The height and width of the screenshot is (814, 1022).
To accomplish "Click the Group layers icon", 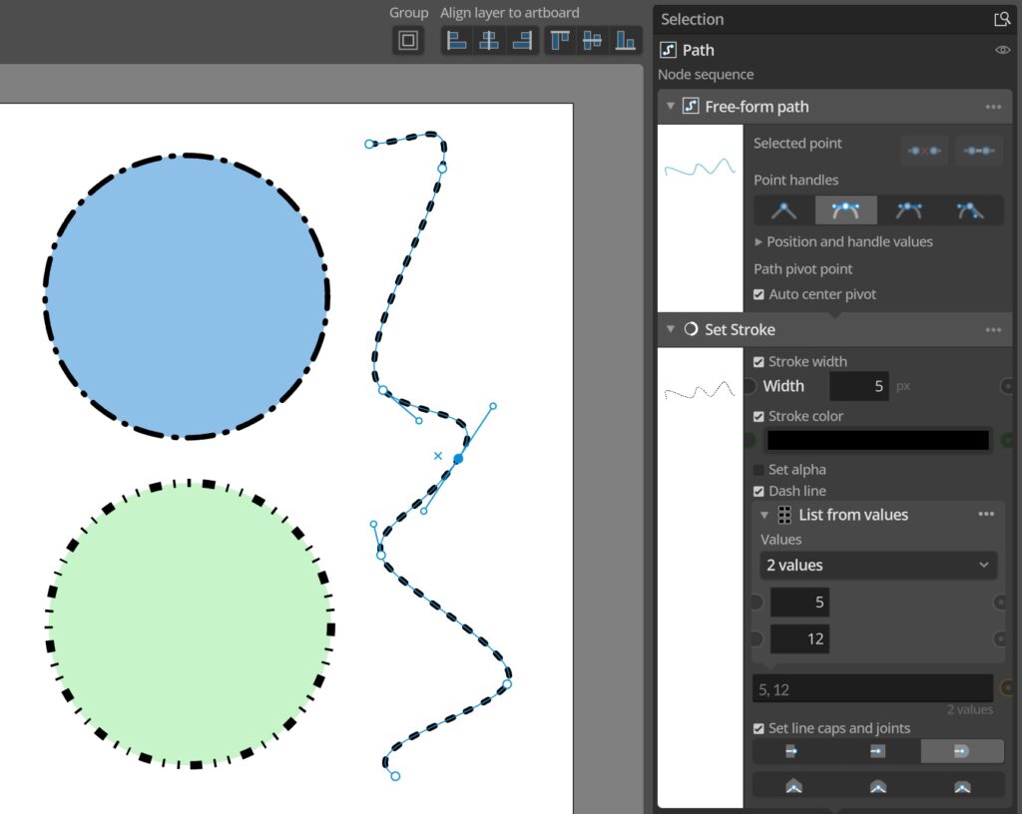I will tap(408, 40).
